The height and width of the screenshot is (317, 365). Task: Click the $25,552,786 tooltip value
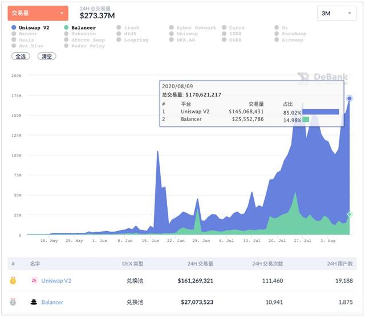[248, 119]
